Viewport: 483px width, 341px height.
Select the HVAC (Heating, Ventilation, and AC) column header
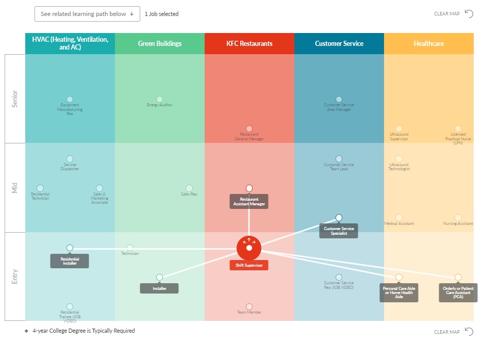pos(70,43)
